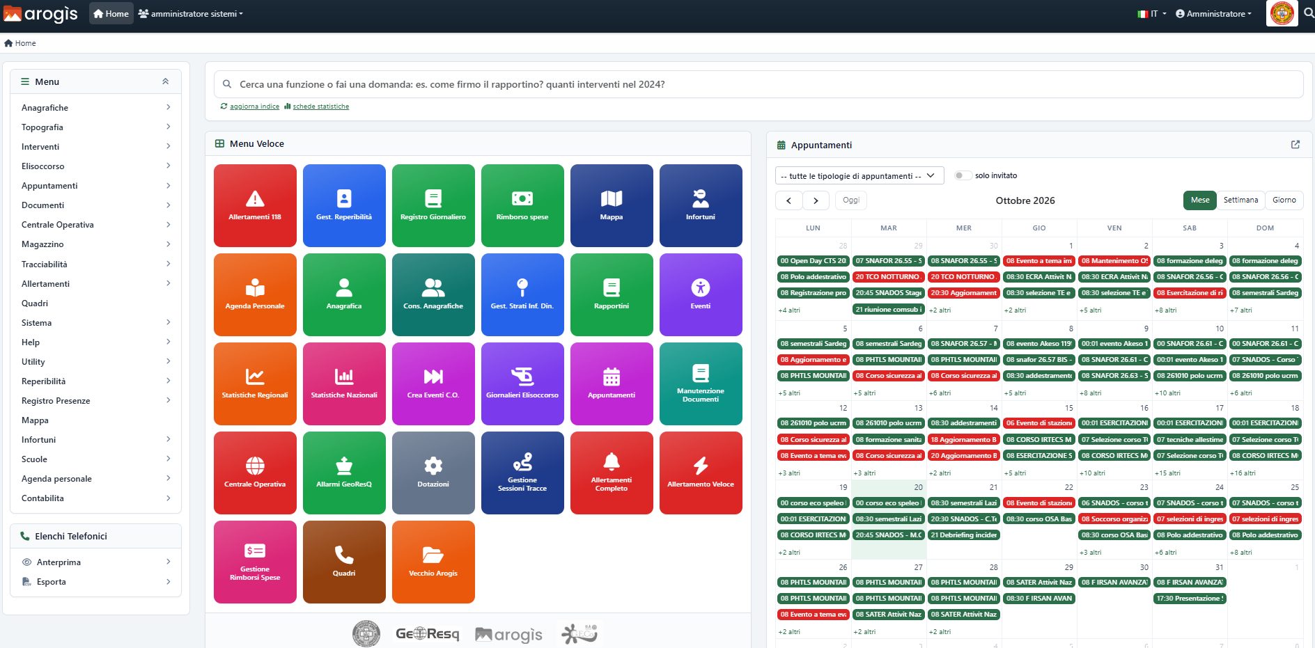
Task: Collapse the Menu panel
Action: (x=165, y=81)
